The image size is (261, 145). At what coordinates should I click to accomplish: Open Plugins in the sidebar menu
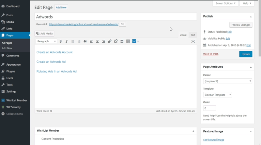[10, 71]
